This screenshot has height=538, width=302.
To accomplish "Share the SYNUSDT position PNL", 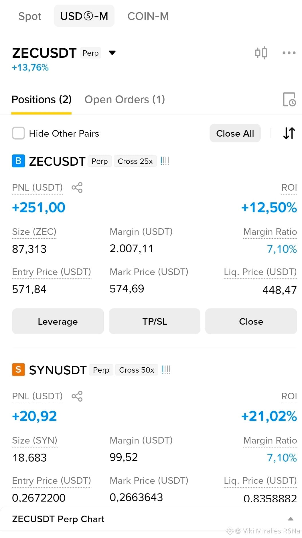I will [x=77, y=396].
